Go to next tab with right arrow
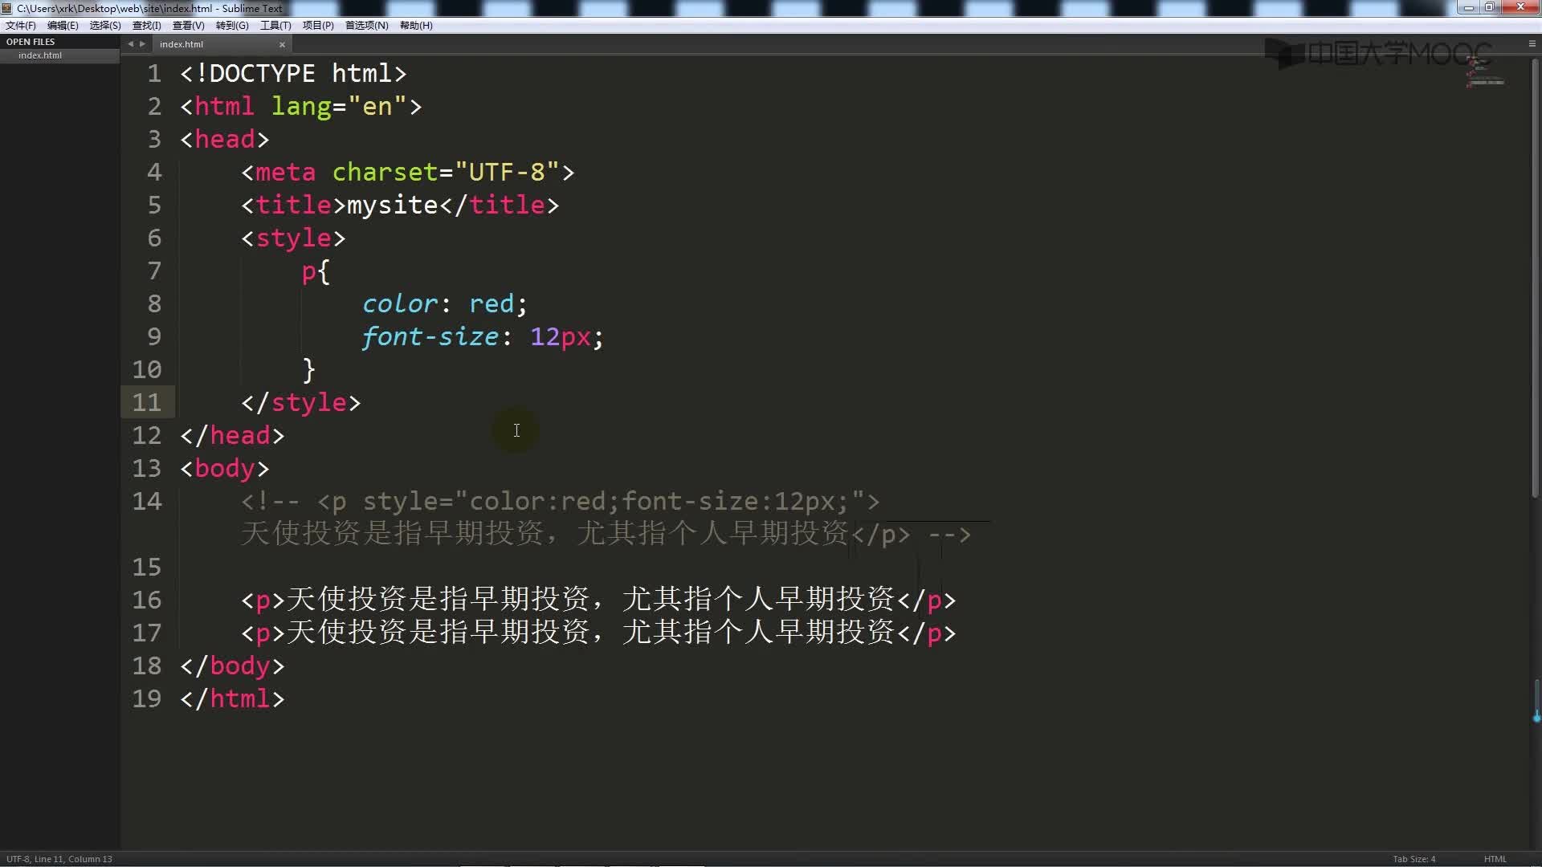The image size is (1542, 867). [x=143, y=44]
